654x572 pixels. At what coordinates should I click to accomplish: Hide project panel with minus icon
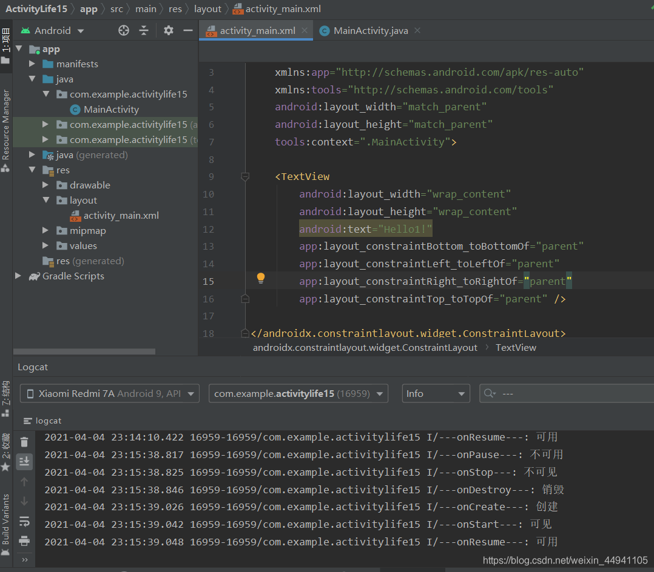[188, 30]
